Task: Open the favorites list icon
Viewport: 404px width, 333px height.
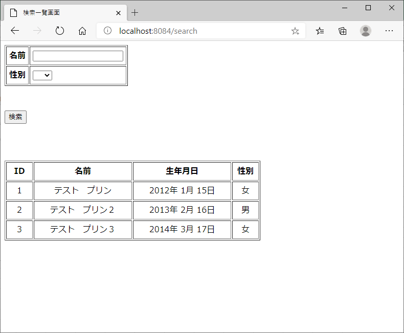Action: [x=320, y=31]
